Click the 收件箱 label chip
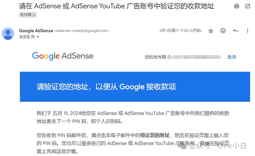The image size is (255, 156). 26,15
